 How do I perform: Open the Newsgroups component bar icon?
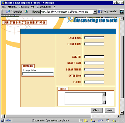100,121
